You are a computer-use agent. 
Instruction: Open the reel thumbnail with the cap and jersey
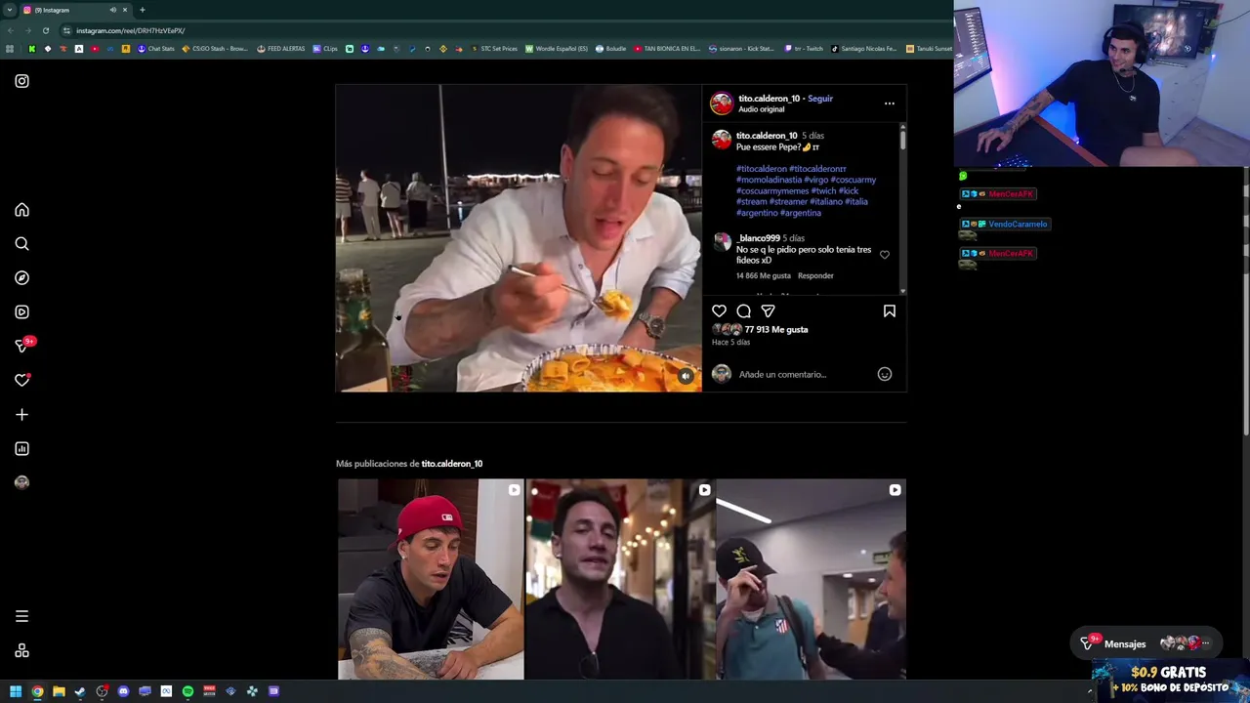(x=811, y=579)
